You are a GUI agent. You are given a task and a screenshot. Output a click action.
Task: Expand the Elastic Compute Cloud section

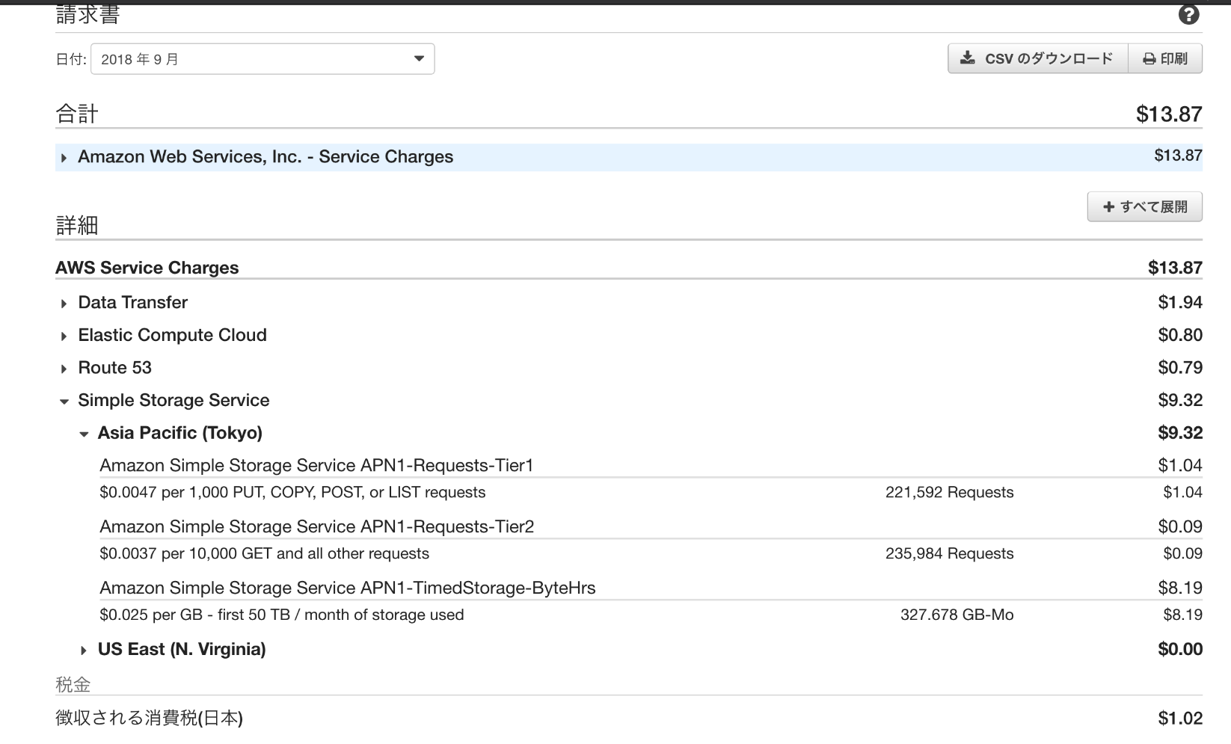(x=64, y=336)
